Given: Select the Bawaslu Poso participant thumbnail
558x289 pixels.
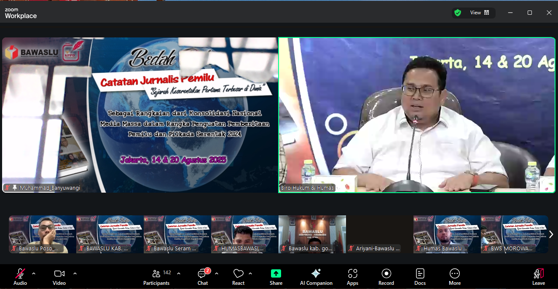Looking at the screenshot, I should pos(43,234).
